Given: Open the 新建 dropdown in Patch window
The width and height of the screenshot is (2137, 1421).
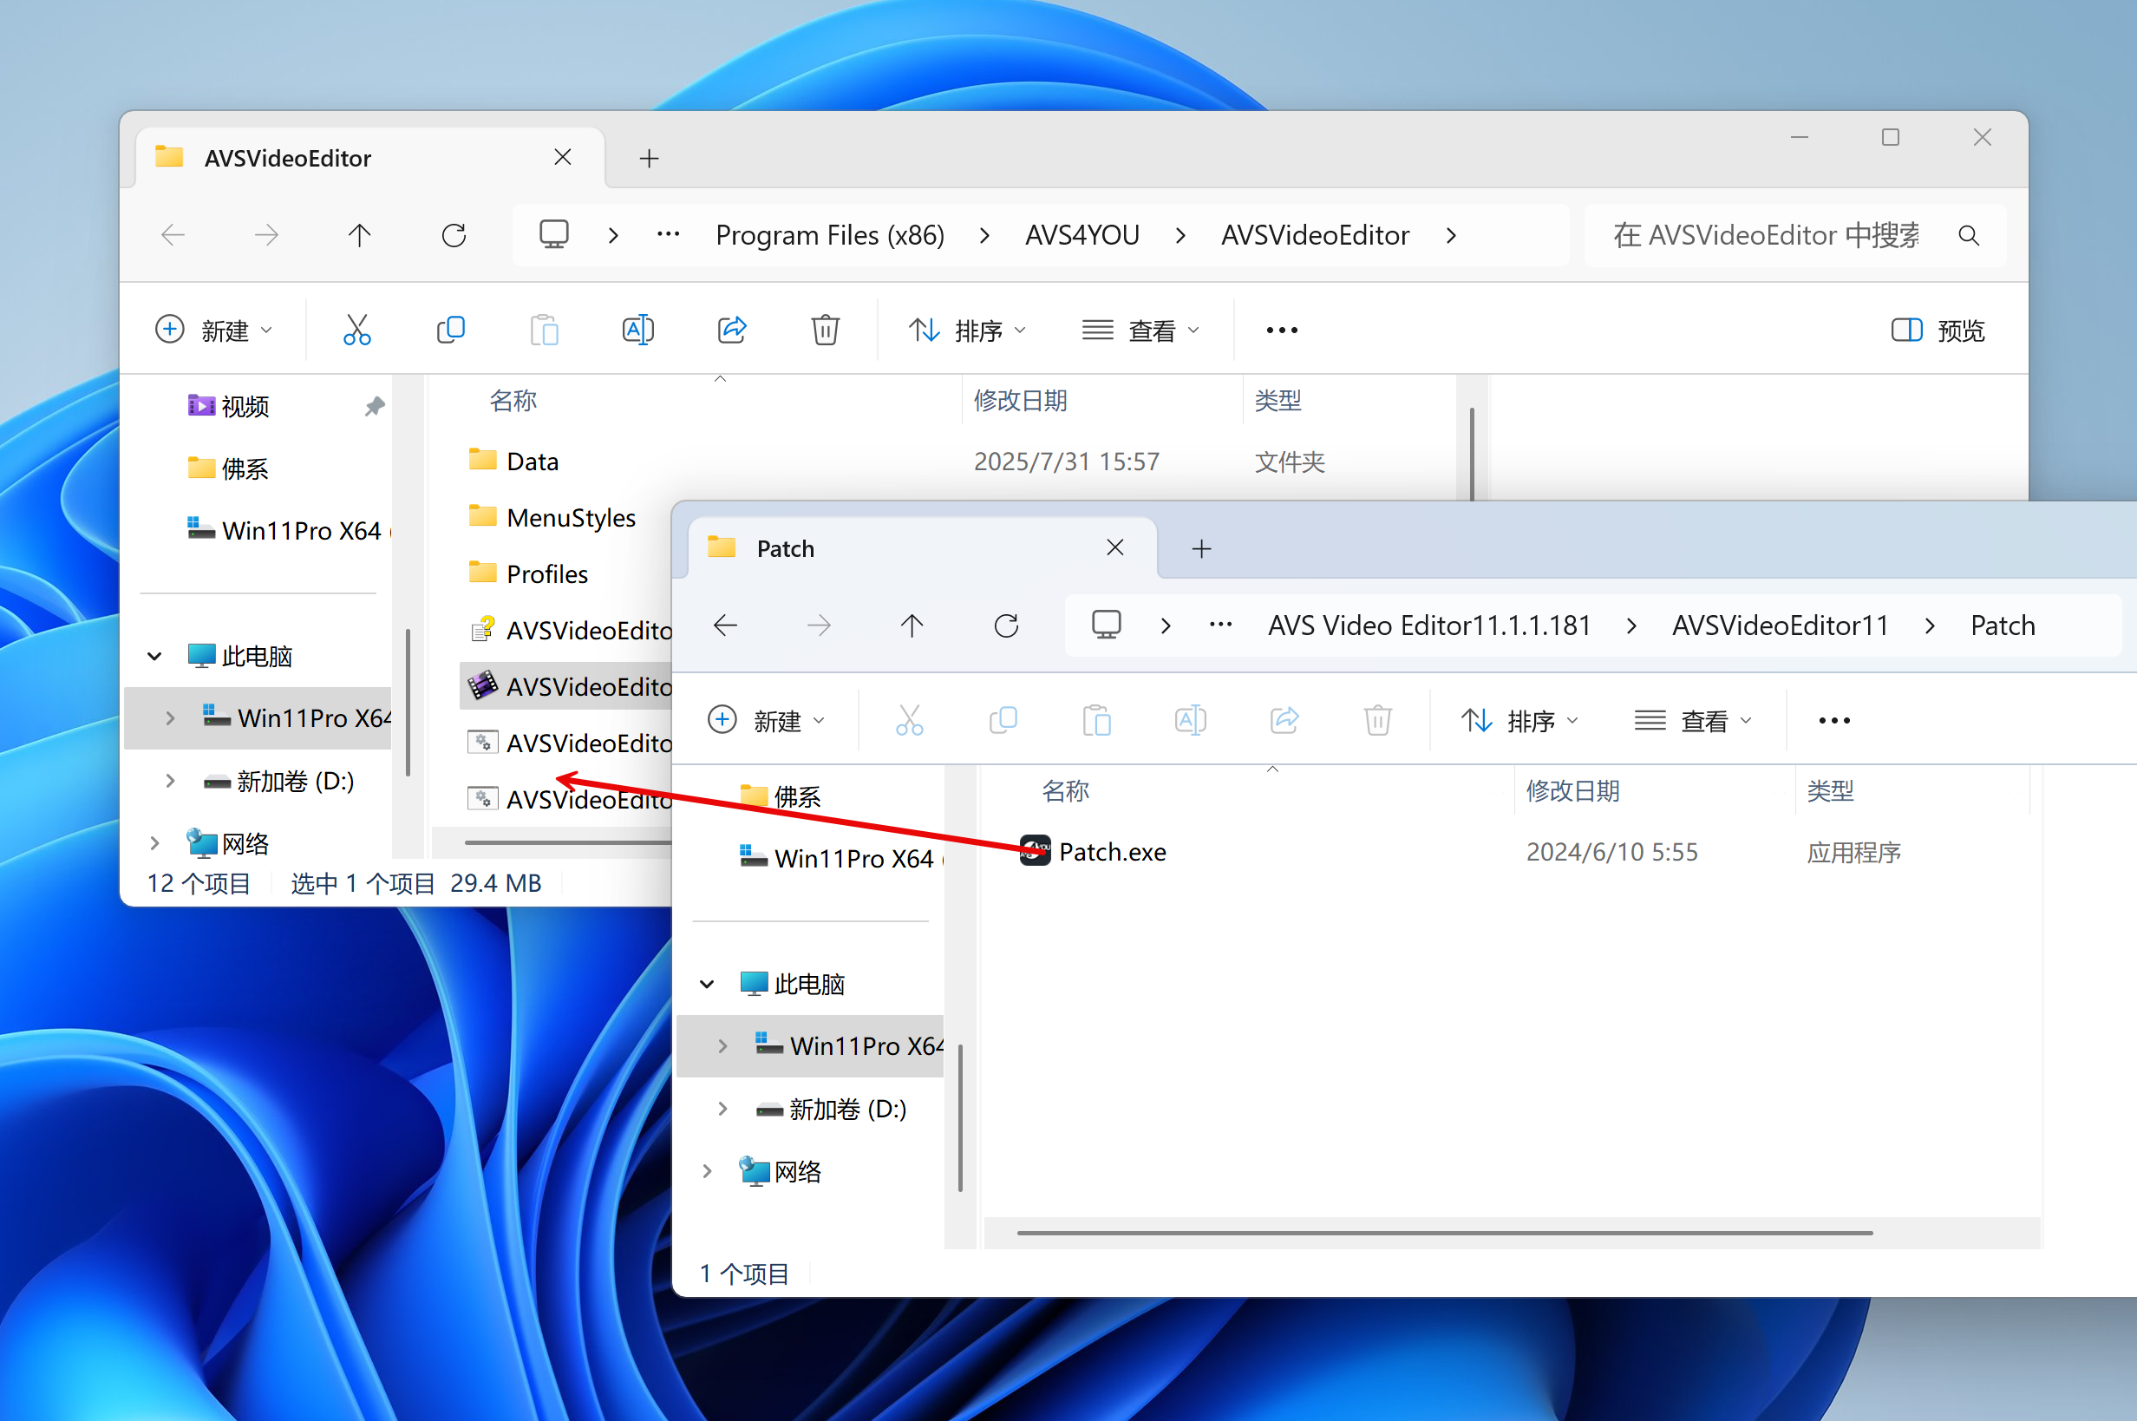Looking at the screenshot, I should tap(767, 720).
